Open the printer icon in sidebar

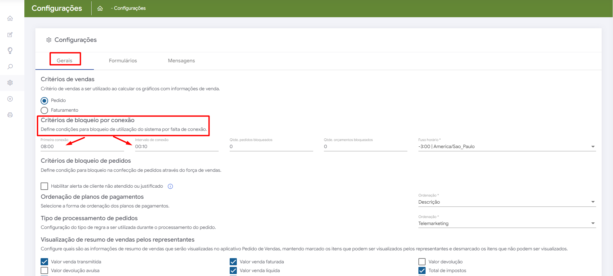click(x=10, y=115)
